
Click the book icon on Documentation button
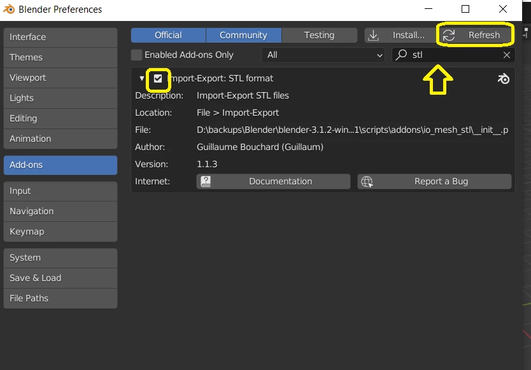click(x=206, y=182)
